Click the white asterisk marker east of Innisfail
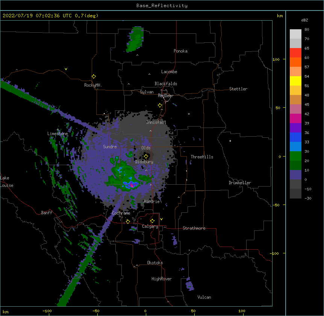The width and height of the screenshot is (324, 316). click(189, 114)
